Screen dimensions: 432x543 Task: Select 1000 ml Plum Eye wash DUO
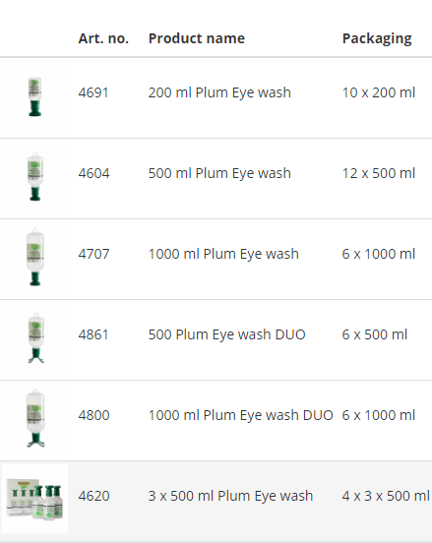point(241,415)
